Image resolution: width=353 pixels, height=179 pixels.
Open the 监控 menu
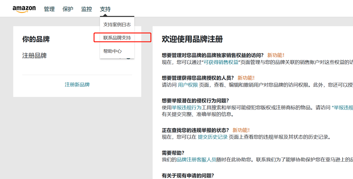[87, 9]
